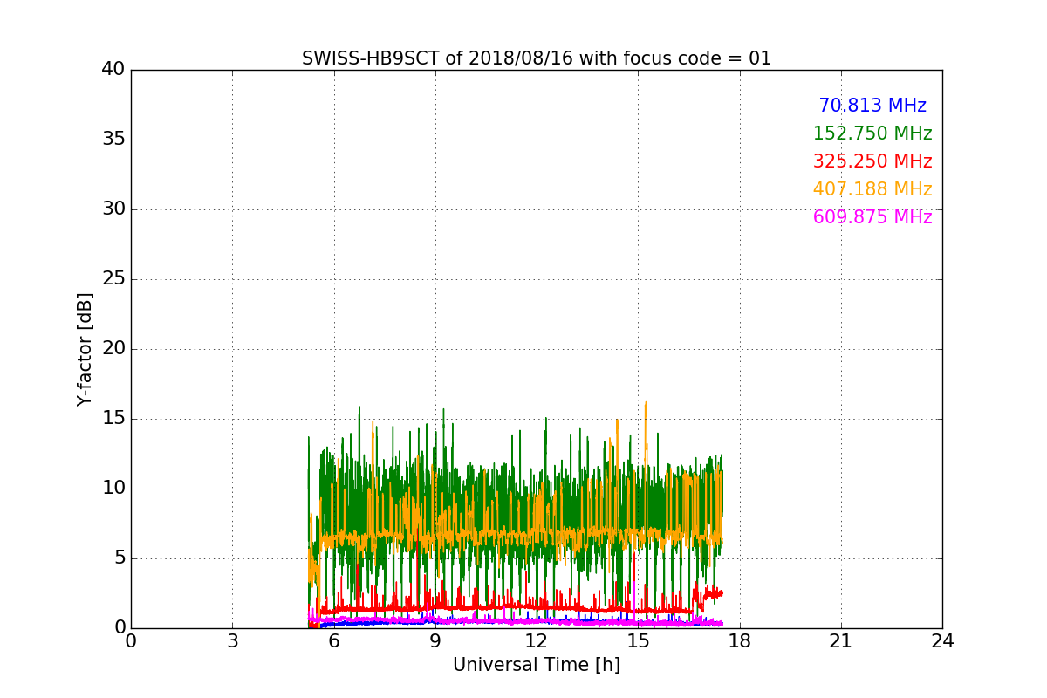Click the y-axis tick label '5'
Image resolution: width=1047 pixels, height=698 pixels.
pyautogui.click(x=119, y=558)
